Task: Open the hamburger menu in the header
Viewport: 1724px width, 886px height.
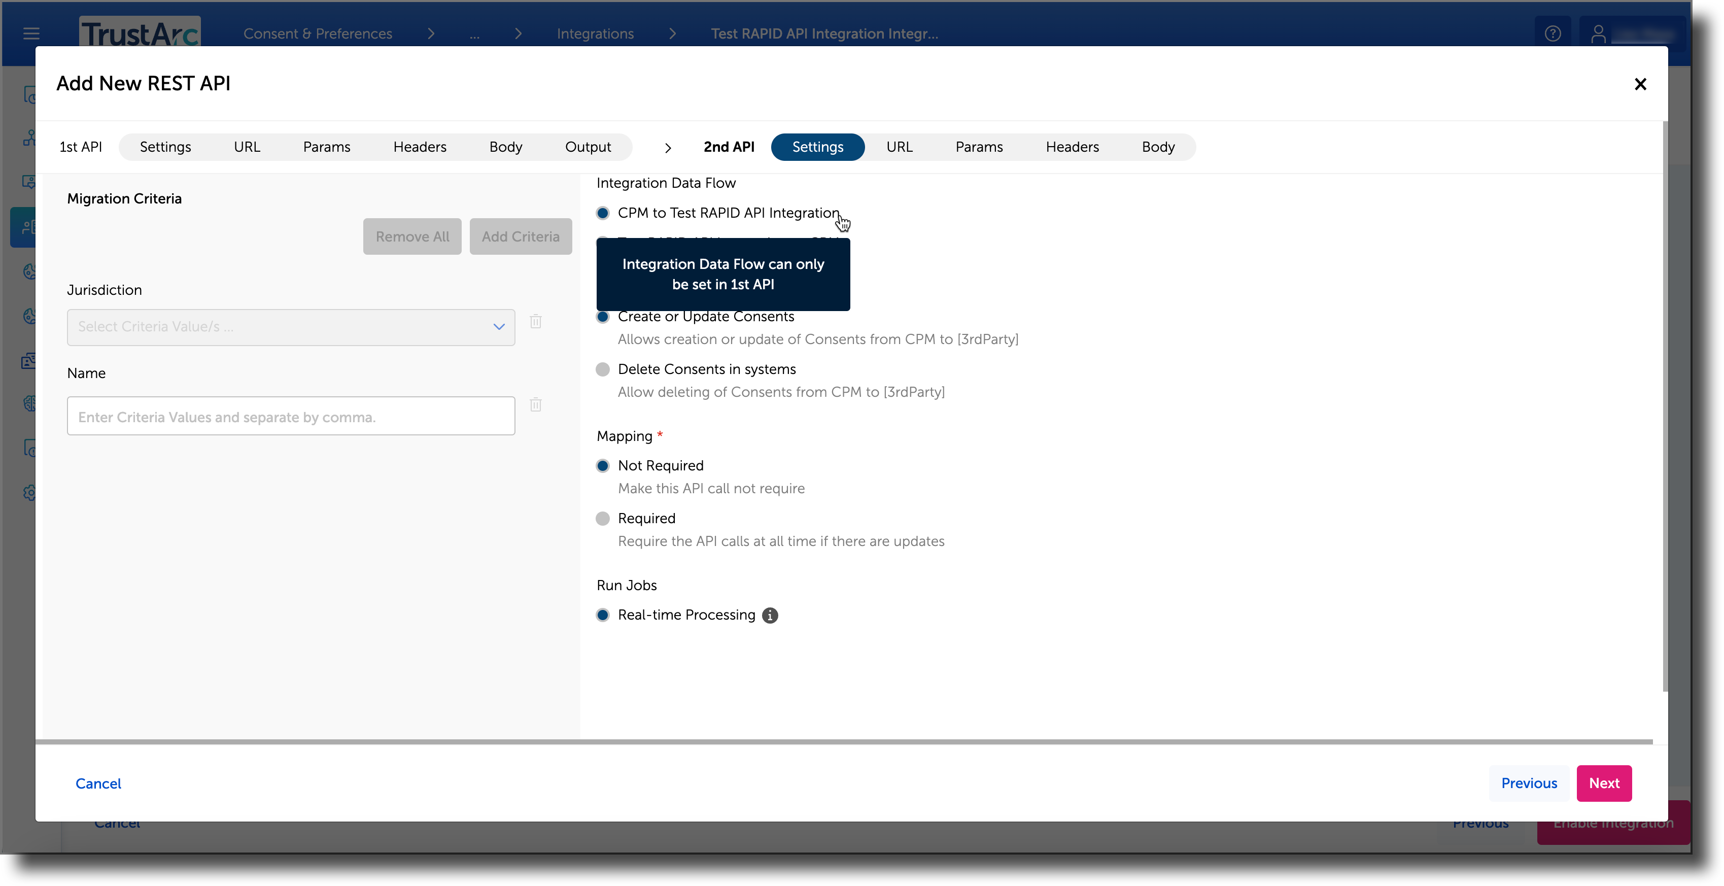Action: (x=31, y=33)
